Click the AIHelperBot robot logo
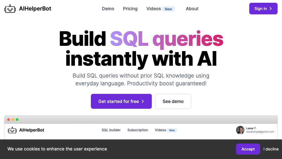282x159 pixels. click(x=10, y=9)
